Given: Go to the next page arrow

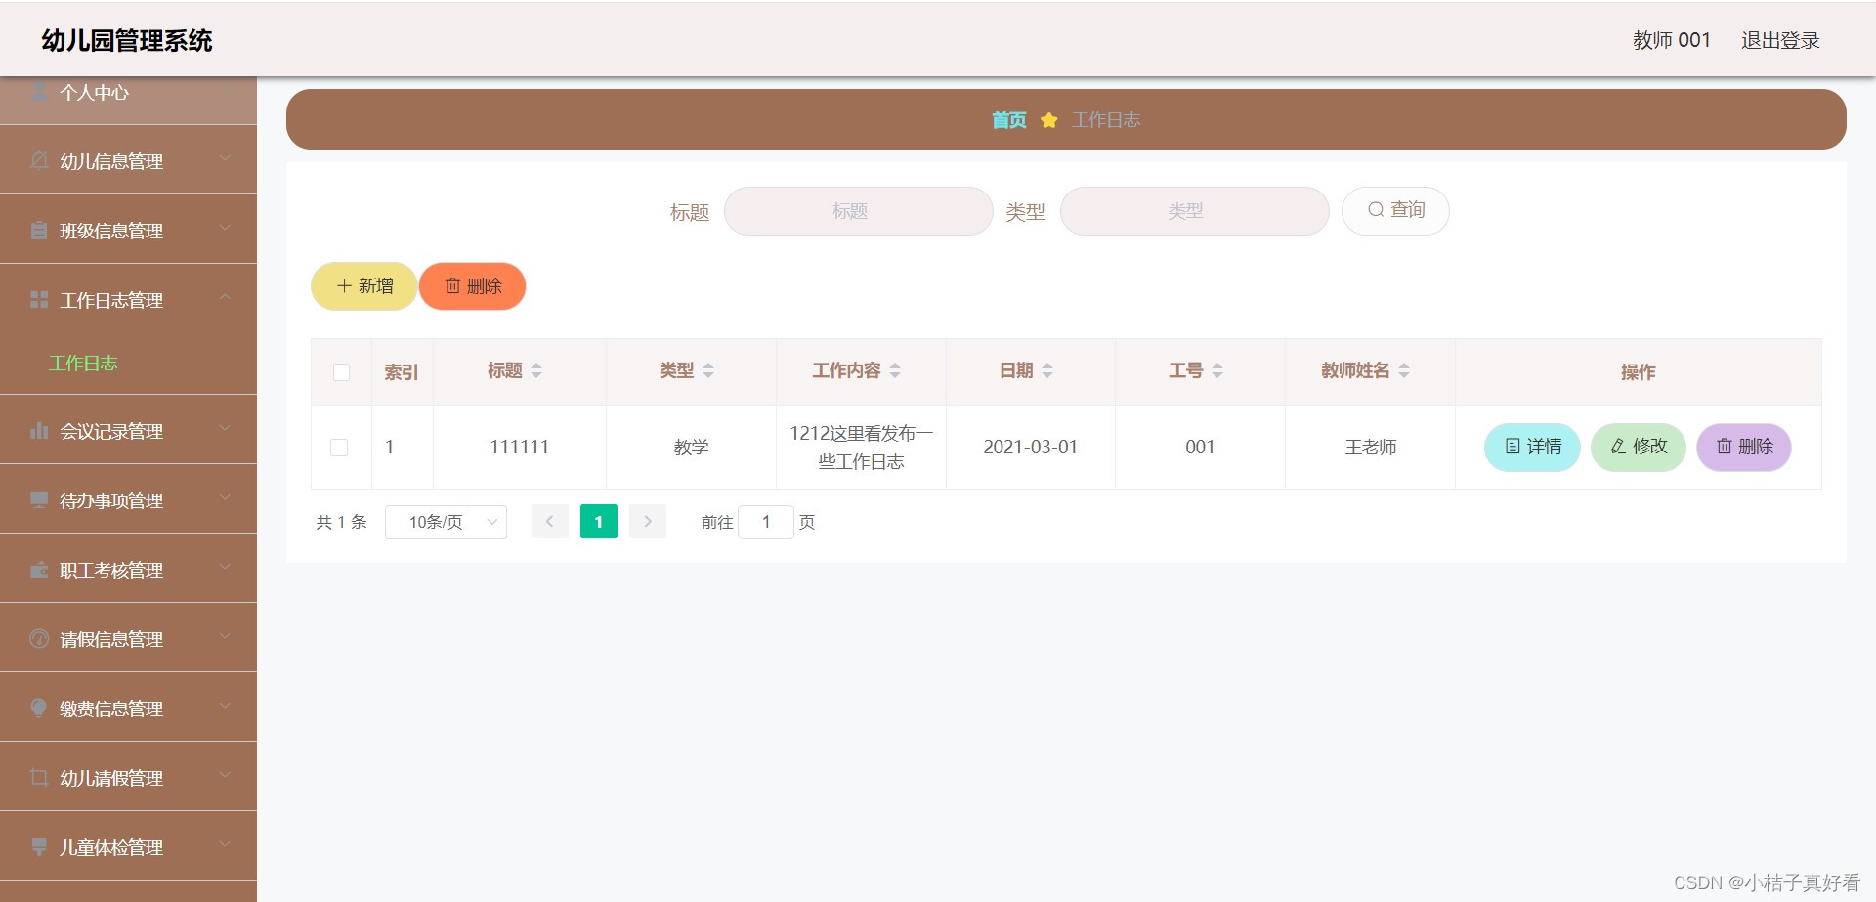Looking at the screenshot, I should [648, 522].
